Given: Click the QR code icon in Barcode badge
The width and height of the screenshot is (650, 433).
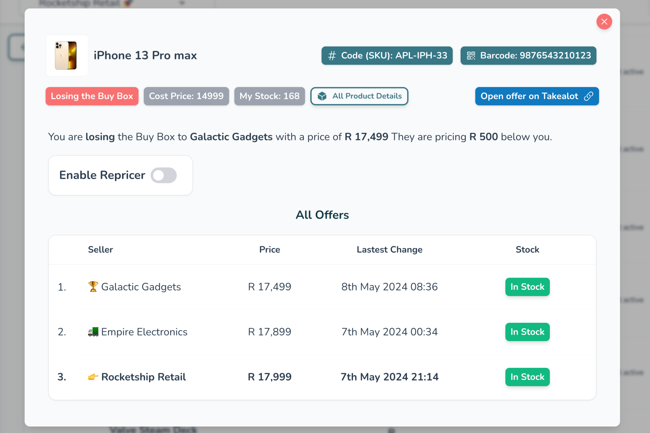Looking at the screenshot, I should click(x=471, y=56).
